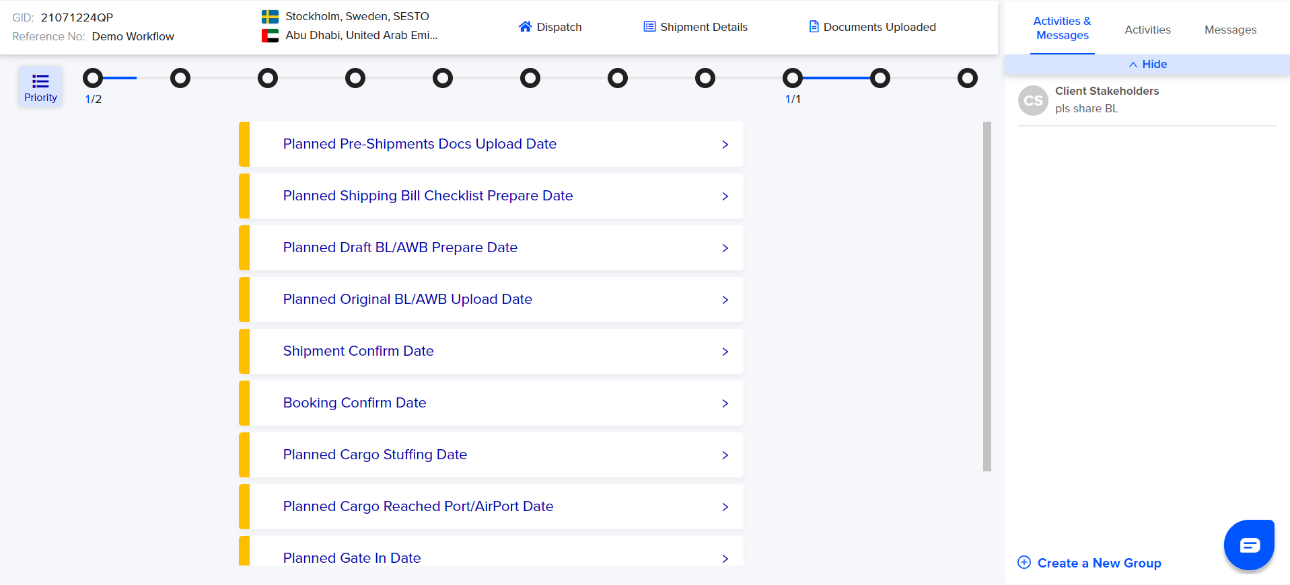
Task: Open the blue chat bubble widget
Action: pyautogui.click(x=1249, y=545)
